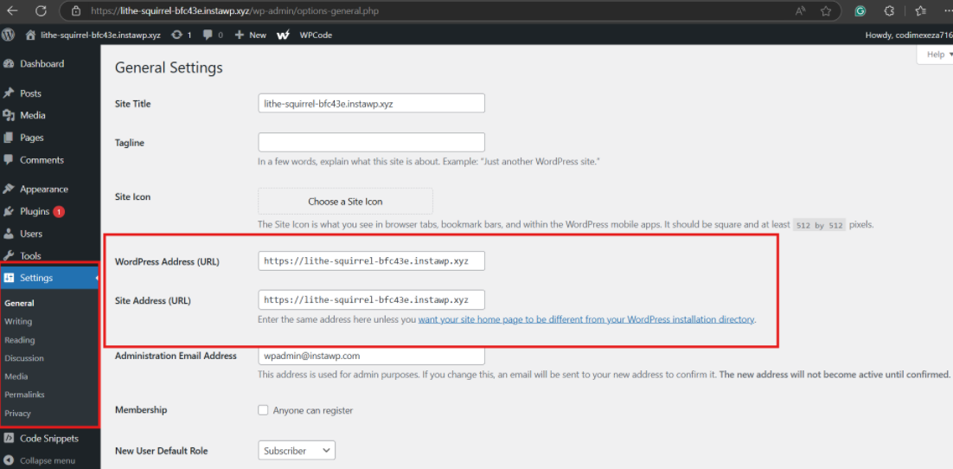The width and height of the screenshot is (953, 469).
Task: Click the Code Snippets sidebar icon
Action: pyautogui.click(x=9, y=438)
